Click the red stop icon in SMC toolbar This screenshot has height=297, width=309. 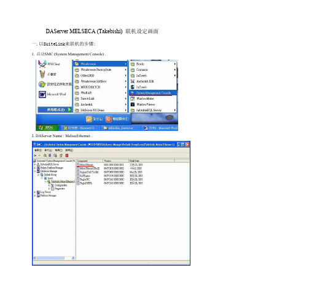[x=67, y=156]
